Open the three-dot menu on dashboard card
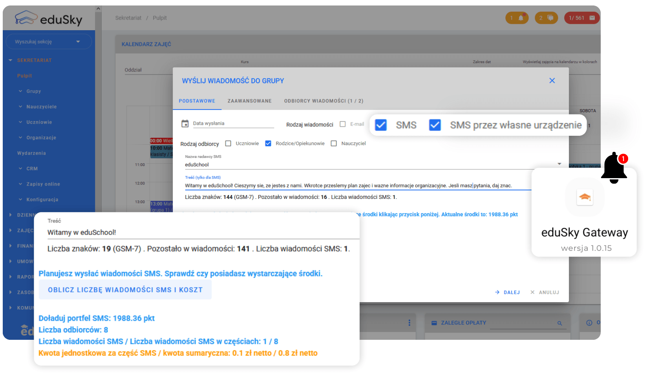The height and width of the screenshot is (381, 647). pos(409,323)
